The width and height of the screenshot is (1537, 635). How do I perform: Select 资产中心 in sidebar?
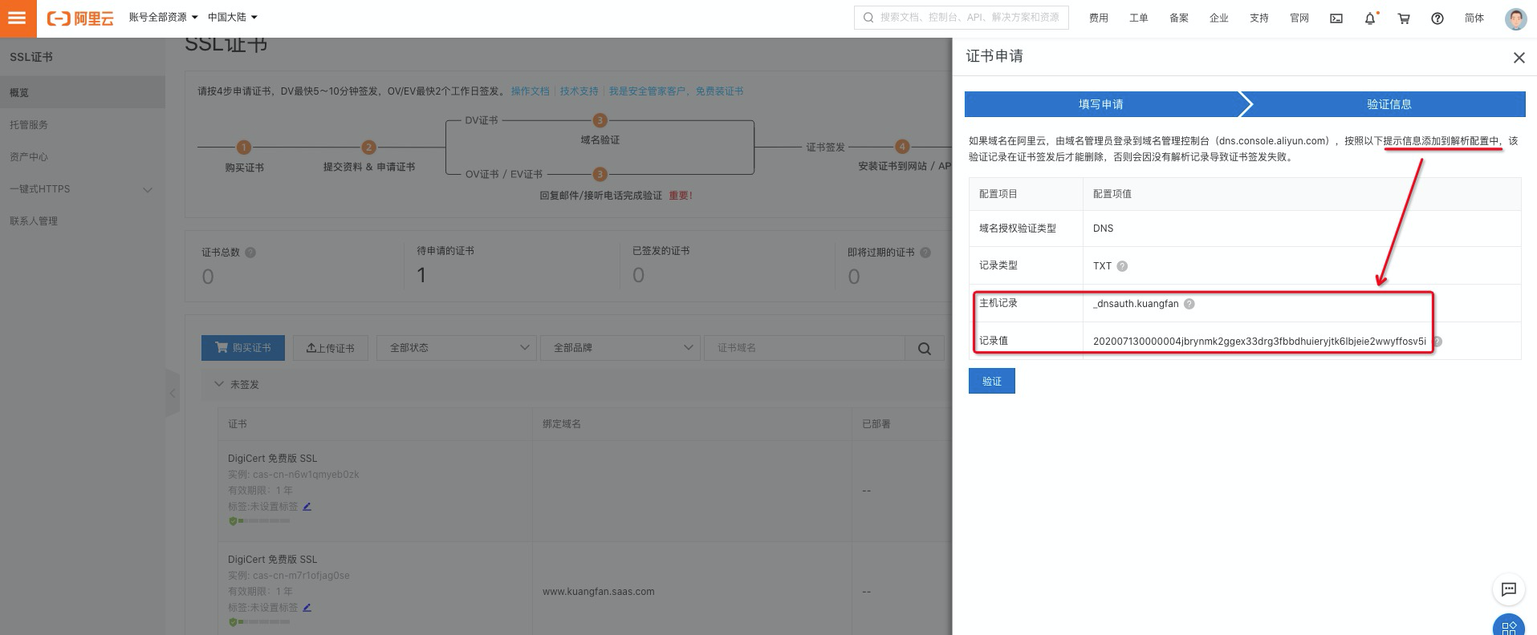coord(83,157)
